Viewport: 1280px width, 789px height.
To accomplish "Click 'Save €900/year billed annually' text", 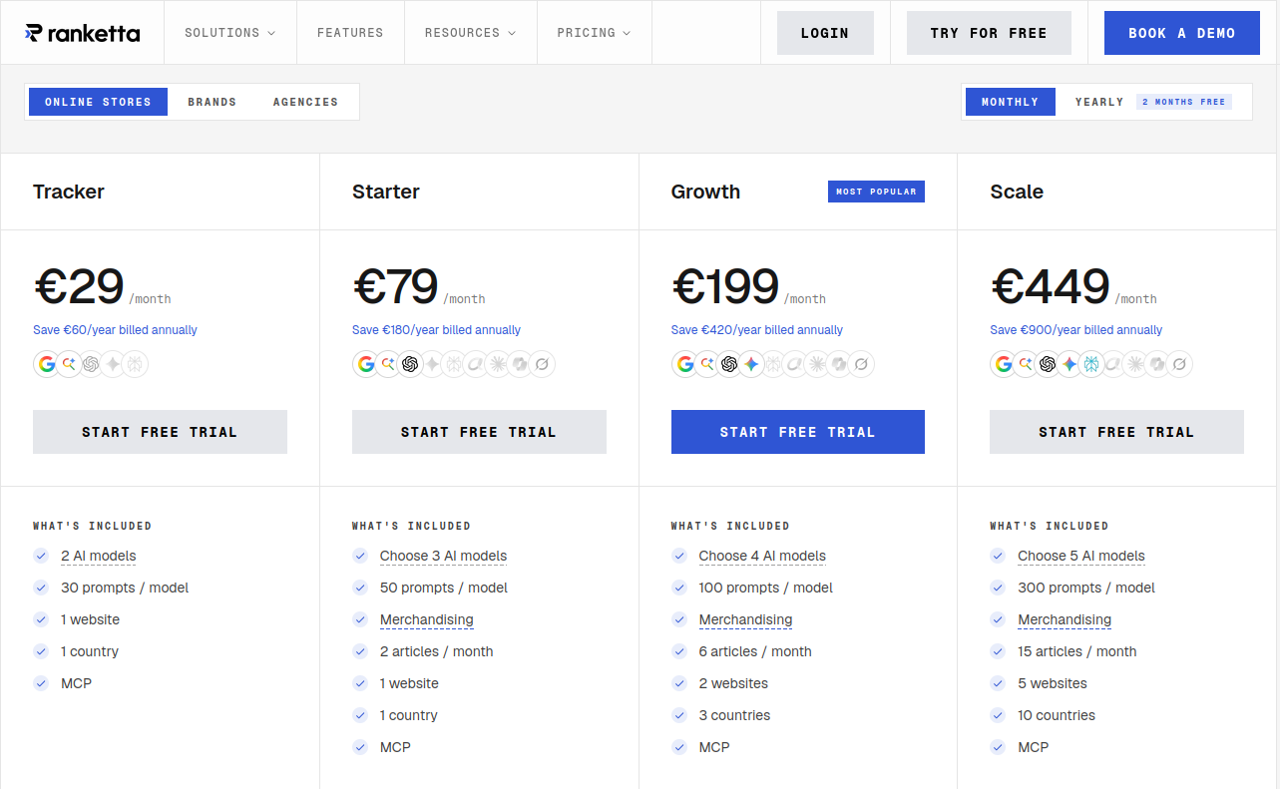I will point(1075,330).
